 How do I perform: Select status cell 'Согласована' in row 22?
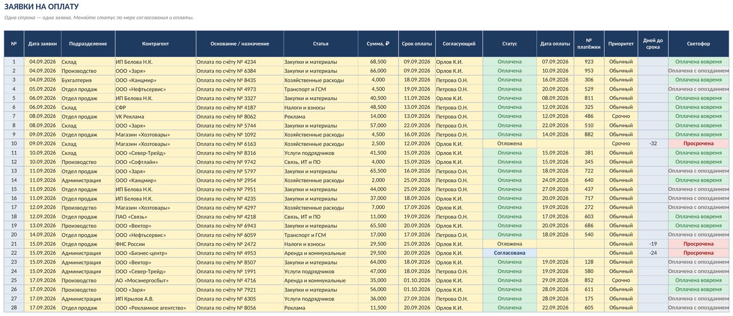510,253
